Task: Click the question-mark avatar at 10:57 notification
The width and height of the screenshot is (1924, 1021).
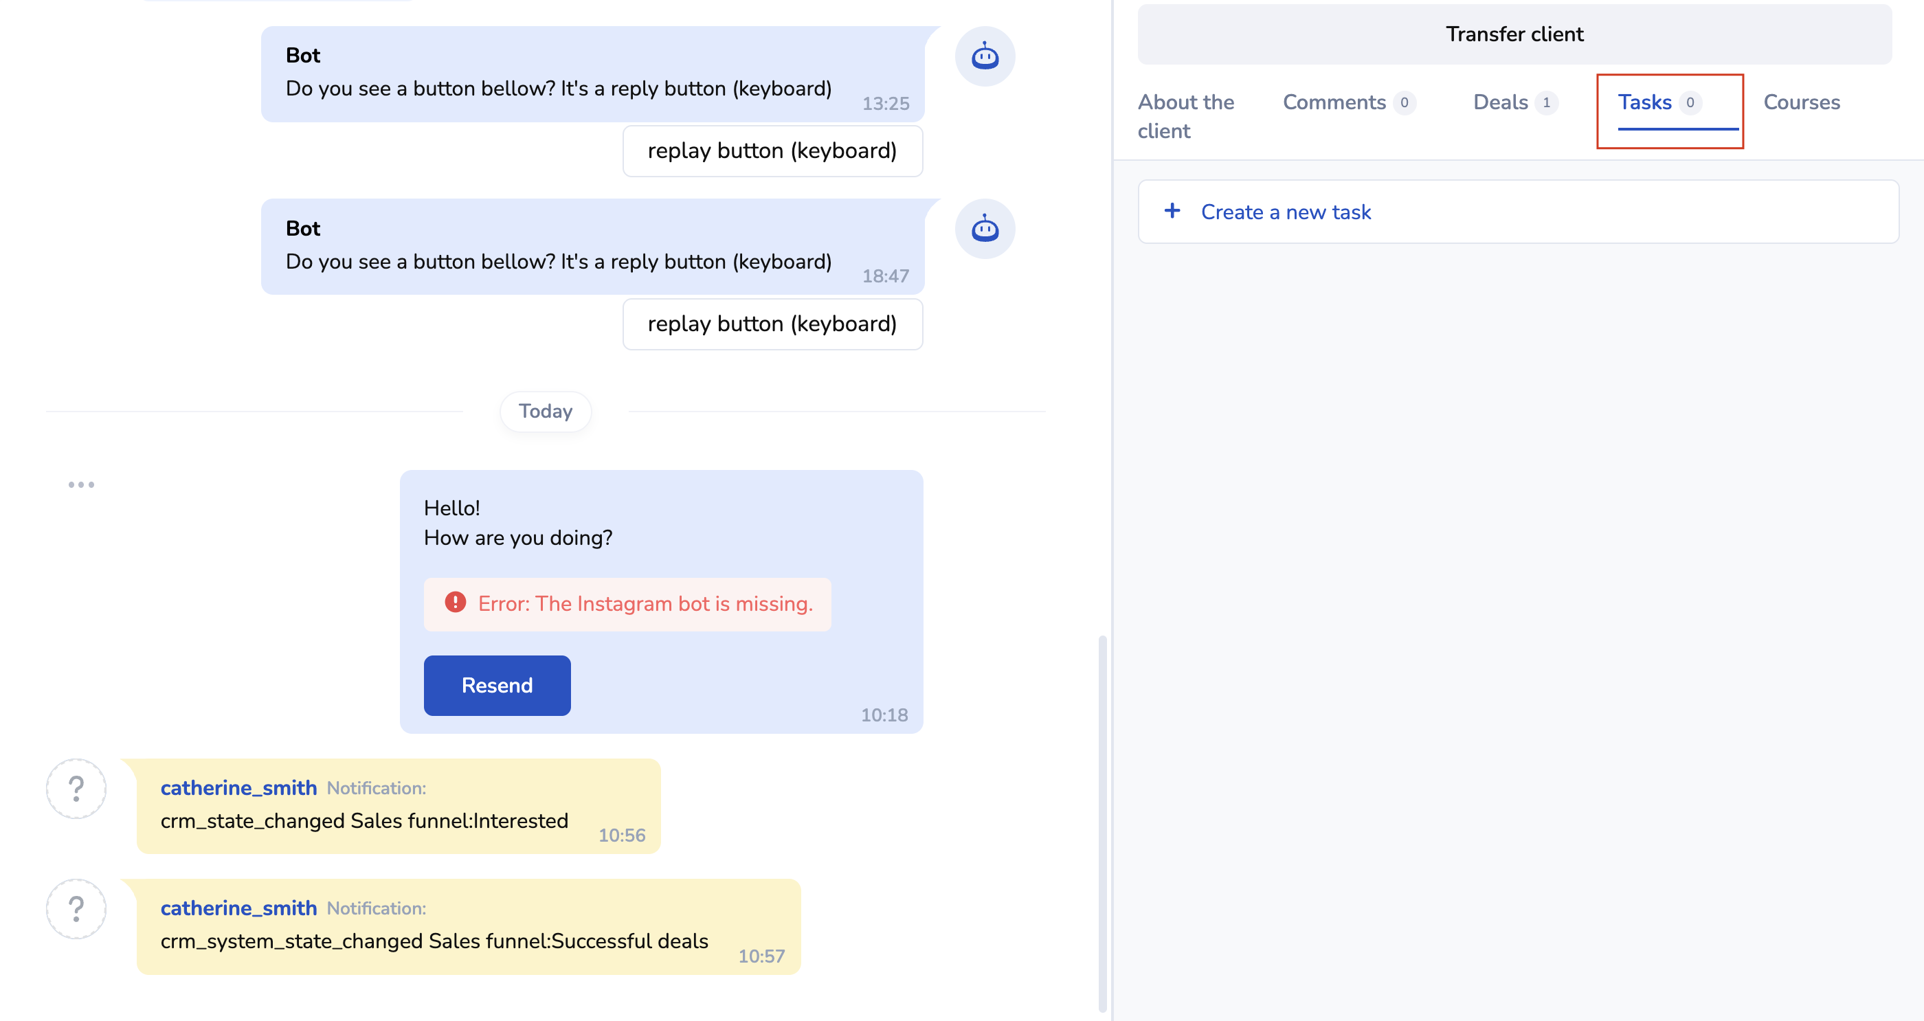Action: [76, 908]
